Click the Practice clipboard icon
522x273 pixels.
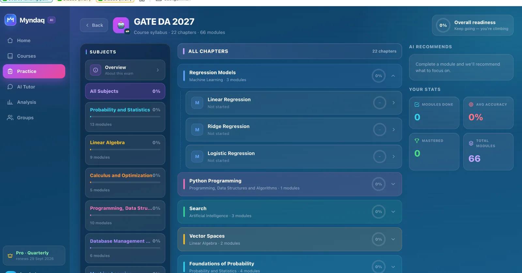pyautogui.click(x=10, y=71)
